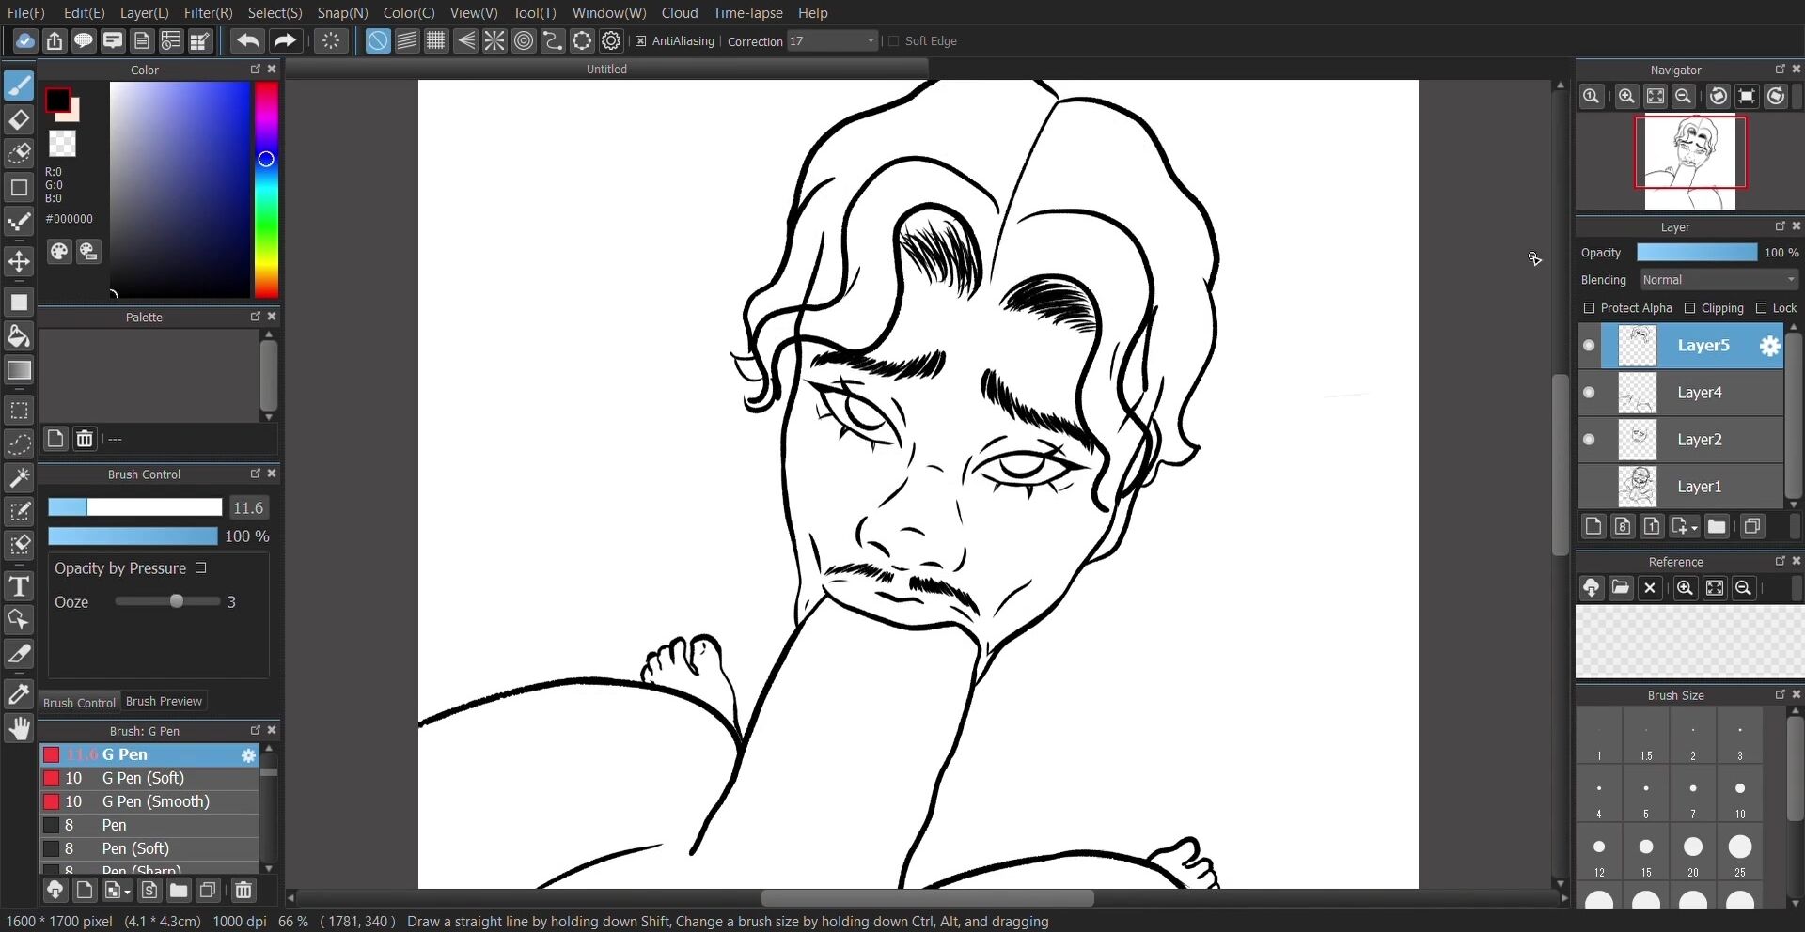Choose the Text tool
Image resolution: width=1805 pixels, height=932 pixels.
(x=19, y=587)
